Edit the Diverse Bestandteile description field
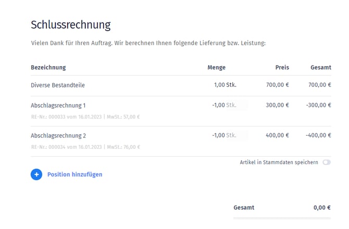Viewport: 349px width, 229px height. [58, 85]
